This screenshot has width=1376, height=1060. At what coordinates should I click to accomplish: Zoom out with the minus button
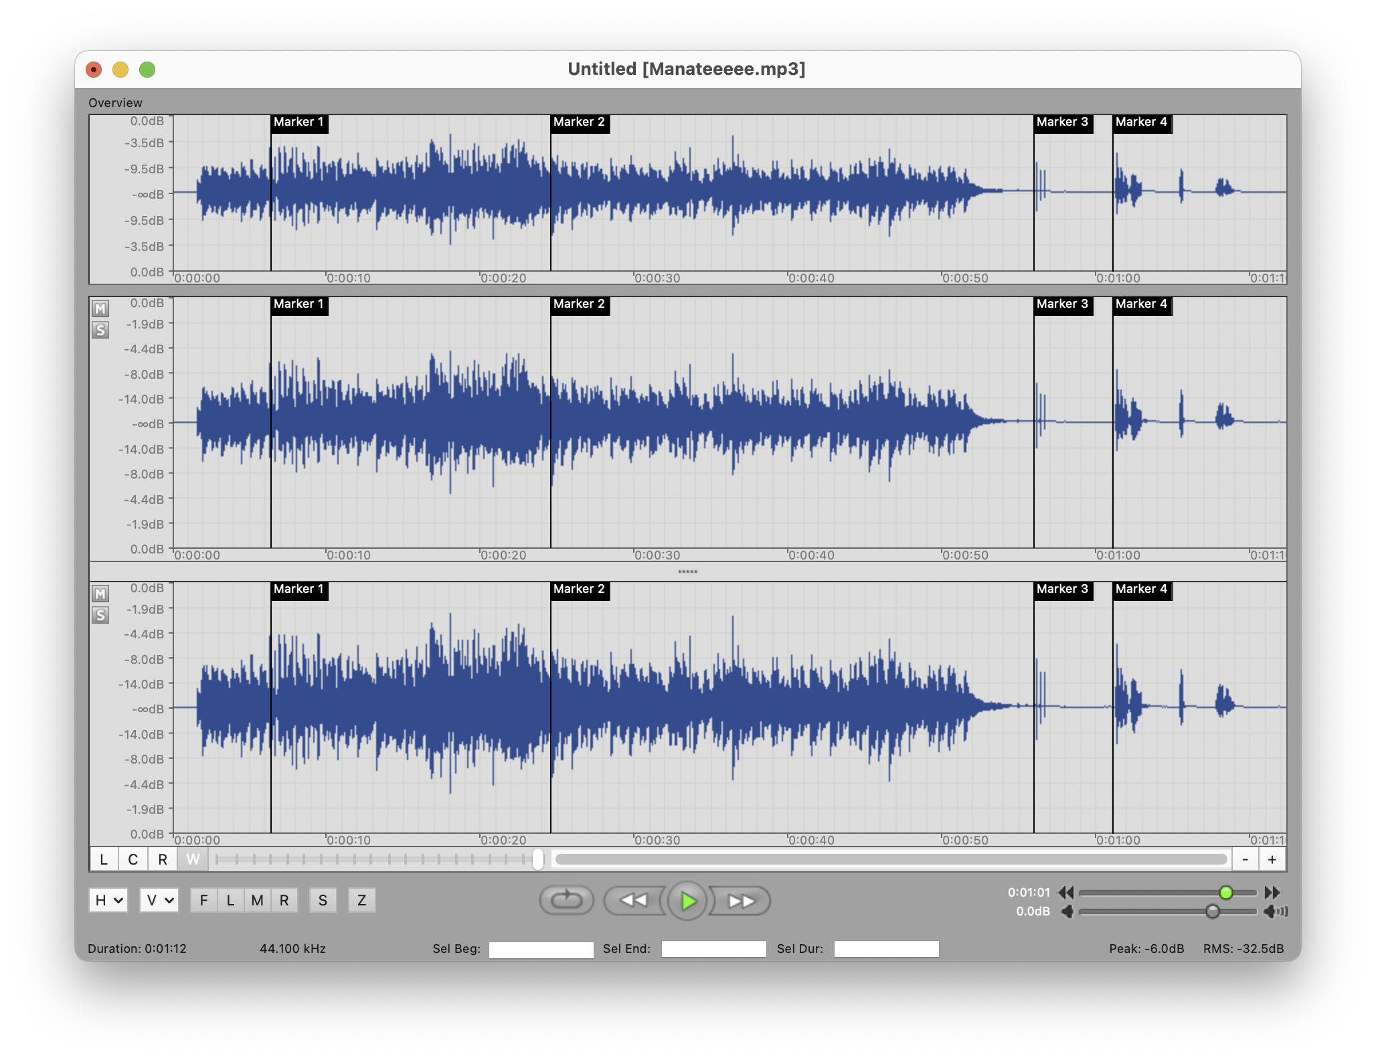(1245, 859)
